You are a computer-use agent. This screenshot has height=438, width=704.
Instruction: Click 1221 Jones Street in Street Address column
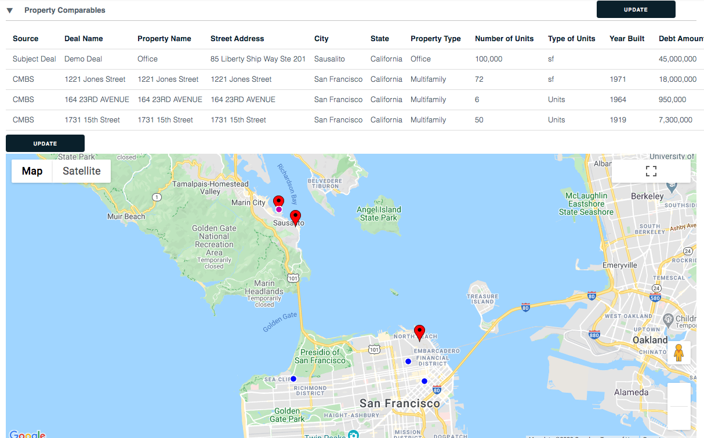click(x=241, y=79)
